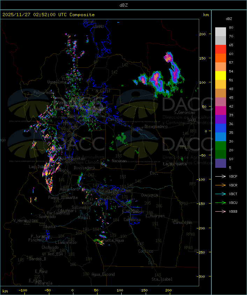Viewport: 247px width, 295px height.
Task: Click the dBZ heading above the color scale
Action: point(229,19)
